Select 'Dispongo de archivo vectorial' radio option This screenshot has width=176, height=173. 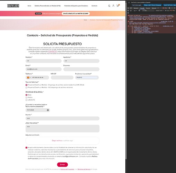(26, 85)
